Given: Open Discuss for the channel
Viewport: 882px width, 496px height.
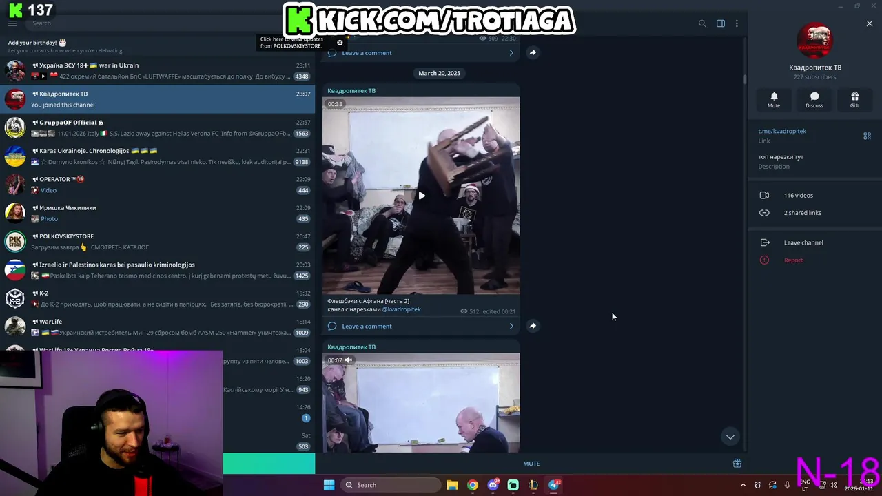Looking at the screenshot, I should tap(814, 100).
